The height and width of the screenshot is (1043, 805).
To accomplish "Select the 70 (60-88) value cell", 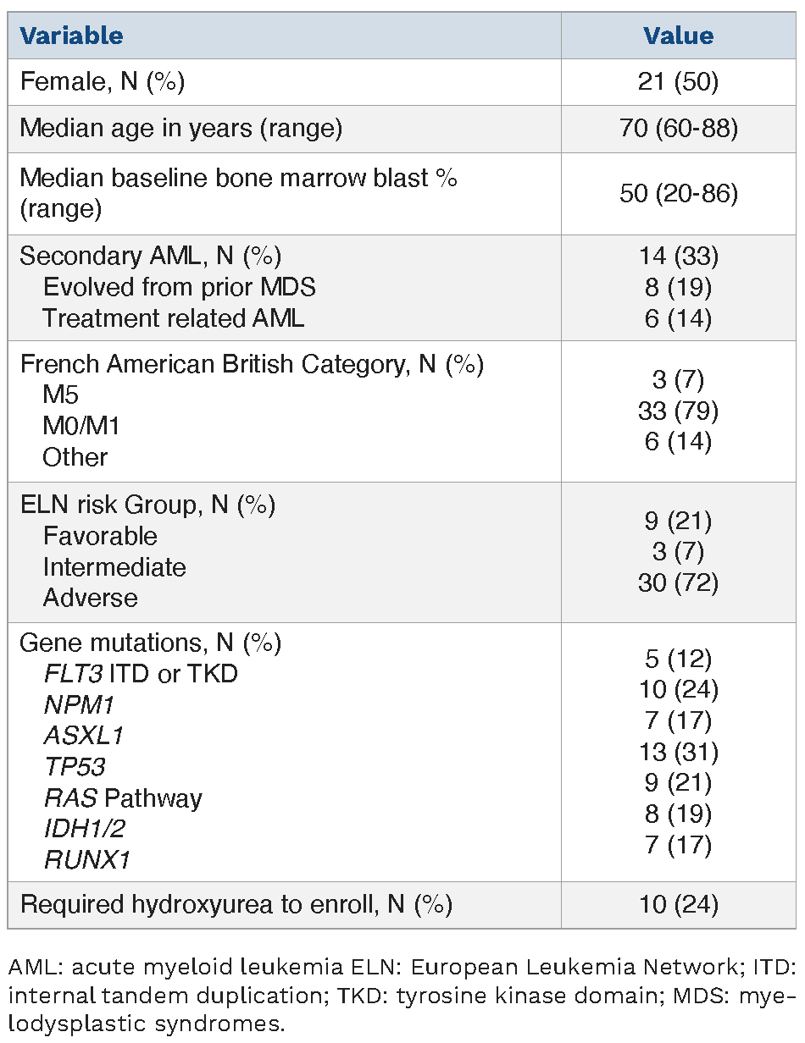I will [x=678, y=129].
